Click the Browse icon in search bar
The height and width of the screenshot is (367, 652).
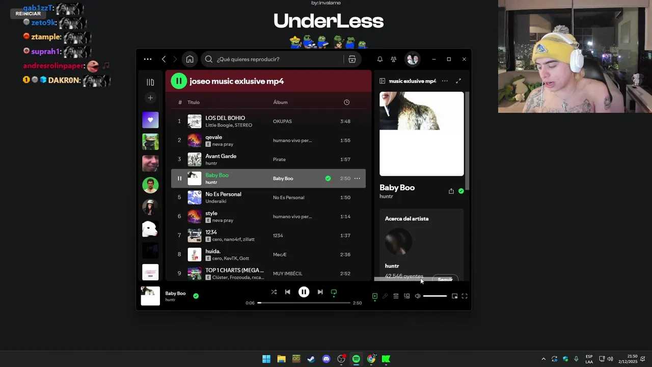coord(352,59)
